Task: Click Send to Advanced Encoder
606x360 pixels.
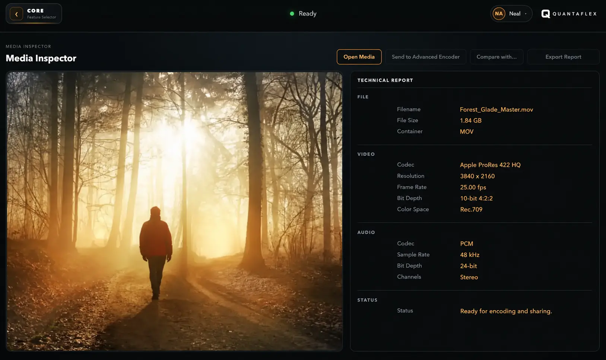Action: coord(425,57)
